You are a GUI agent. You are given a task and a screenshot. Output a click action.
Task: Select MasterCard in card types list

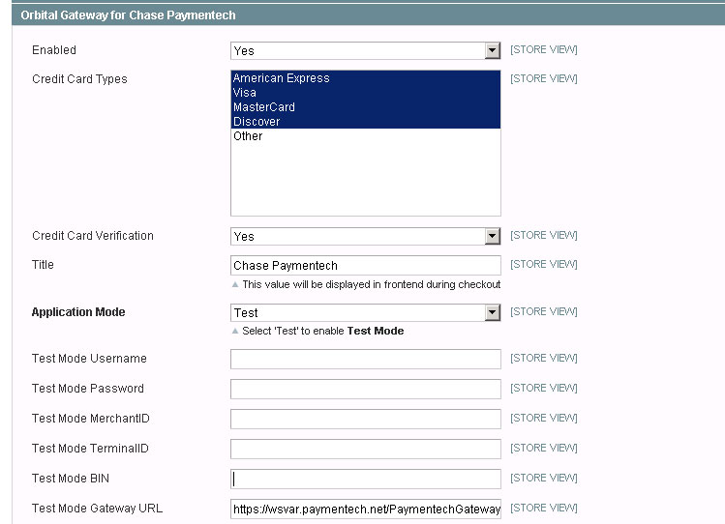point(365,107)
